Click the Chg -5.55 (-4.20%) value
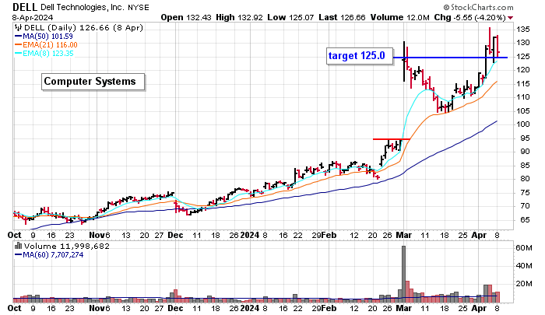 (x=469, y=17)
